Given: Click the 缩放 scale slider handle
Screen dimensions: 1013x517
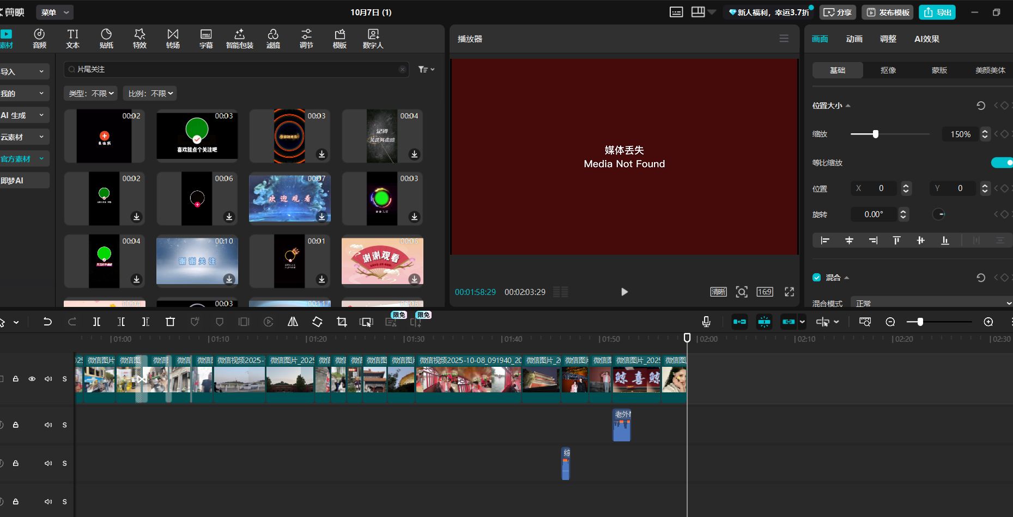Looking at the screenshot, I should 876,134.
